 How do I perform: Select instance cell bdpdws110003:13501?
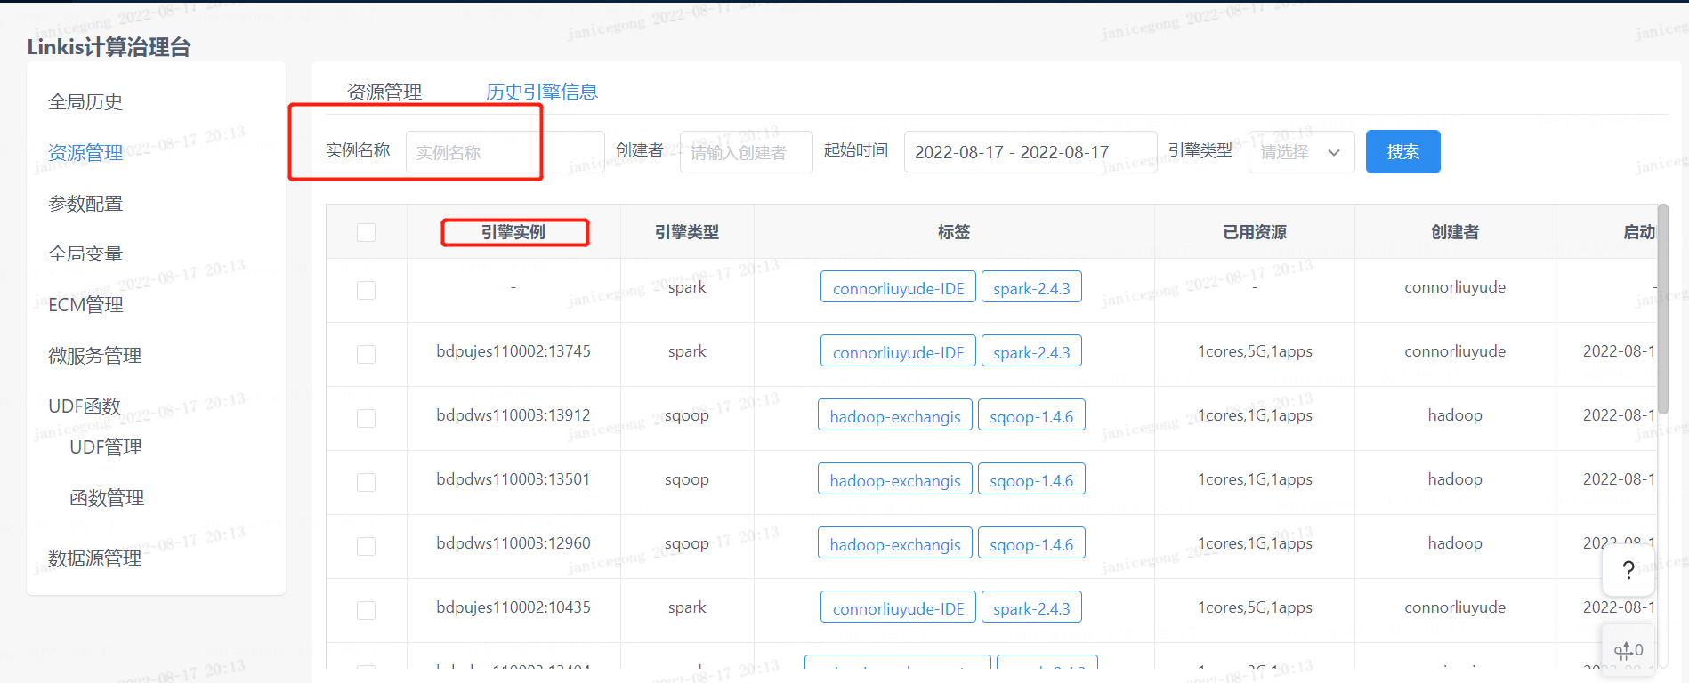click(x=513, y=479)
